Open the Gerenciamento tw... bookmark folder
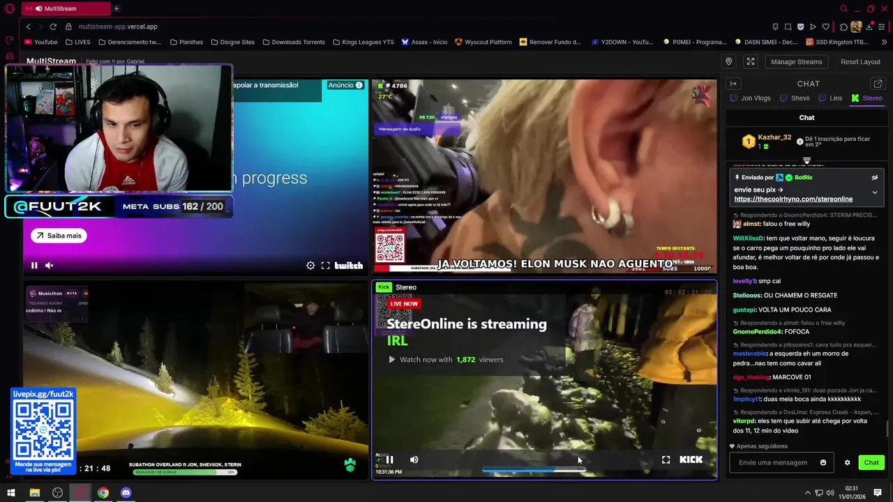This screenshot has height=502, width=893. tap(129, 42)
